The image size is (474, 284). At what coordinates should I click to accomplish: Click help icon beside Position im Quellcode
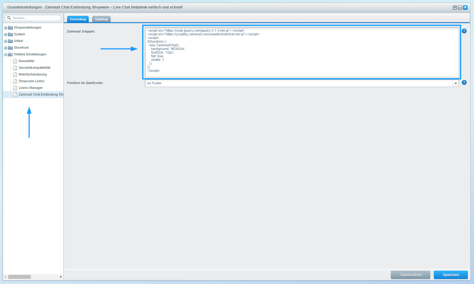(464, 82)
